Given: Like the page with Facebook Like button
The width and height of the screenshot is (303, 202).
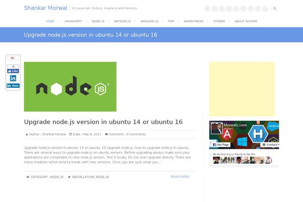Looking at the screenshot, I should (13, 71).
